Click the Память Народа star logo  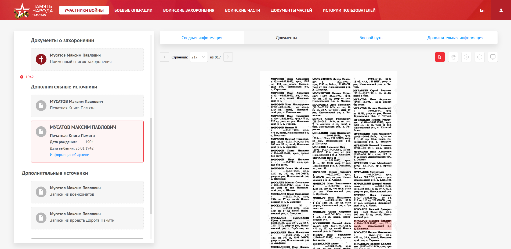21,11
